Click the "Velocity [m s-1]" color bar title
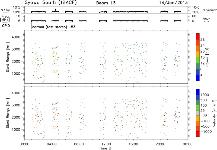 tap(214, 113)
